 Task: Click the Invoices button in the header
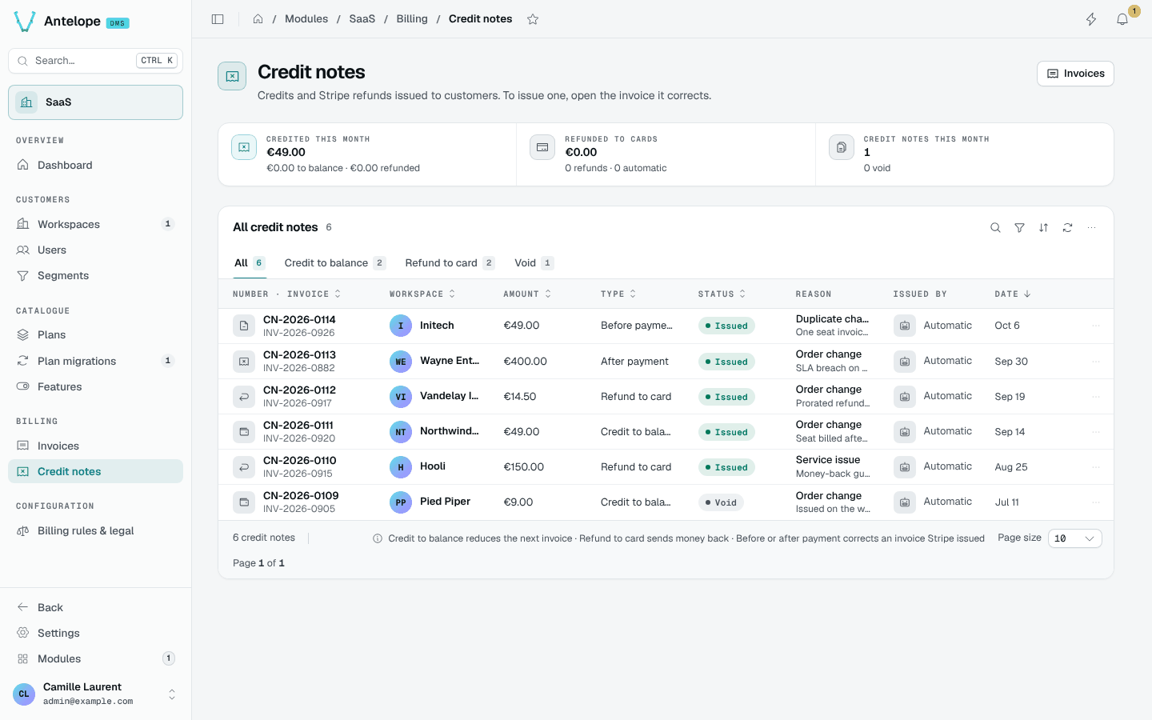1075,74
